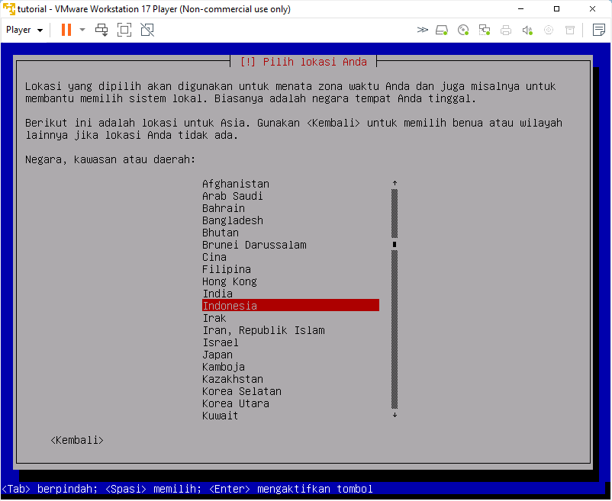Select Iran, Republik Islam entry

(291, 330)
